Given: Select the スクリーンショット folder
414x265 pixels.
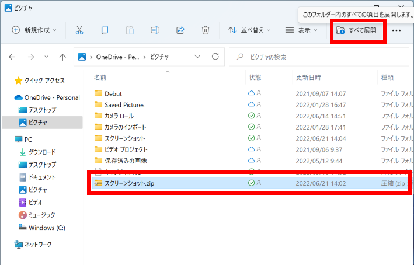Looking at the screenshot, I should tap(120, 138).
